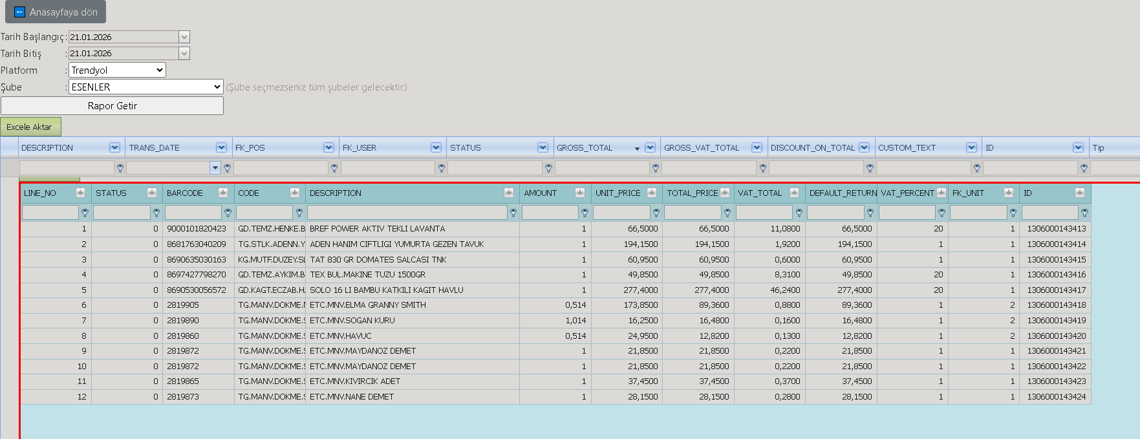Click the Anasayfaya dön back arrow icon
Viewport: 1140px width, 439px height.
pyautogui.click(x=19, y=12)
